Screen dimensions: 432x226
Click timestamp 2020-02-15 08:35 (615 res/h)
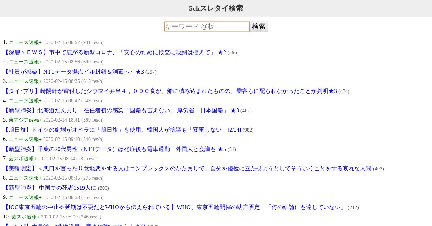click(x=73, y=81)
